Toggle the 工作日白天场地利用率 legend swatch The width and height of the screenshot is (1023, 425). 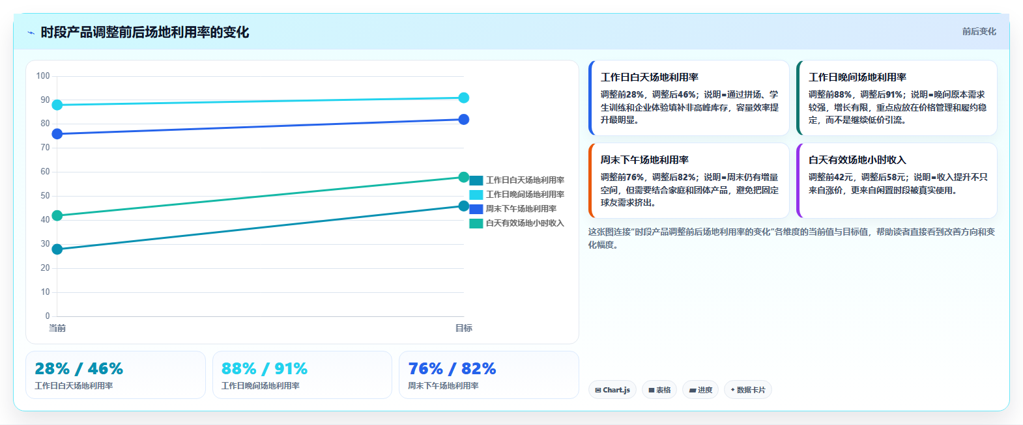476,180
